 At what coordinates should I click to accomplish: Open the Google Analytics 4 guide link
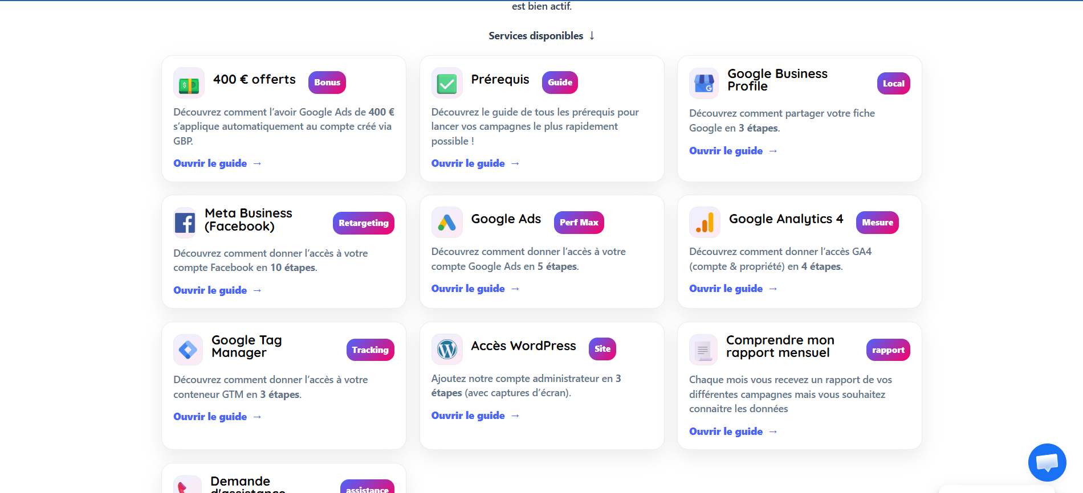pyautogui.click(x=733, y=289)
